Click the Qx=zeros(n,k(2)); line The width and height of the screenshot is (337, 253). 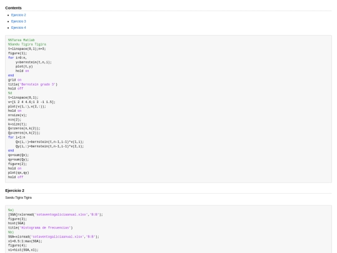tap(24, 129)
